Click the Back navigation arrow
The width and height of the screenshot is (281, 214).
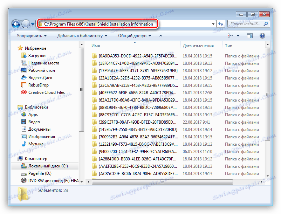point(16,23)
